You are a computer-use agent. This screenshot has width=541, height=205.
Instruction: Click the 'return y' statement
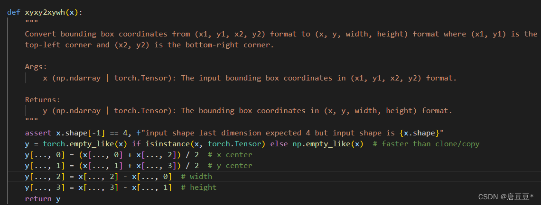coord(43,198)
